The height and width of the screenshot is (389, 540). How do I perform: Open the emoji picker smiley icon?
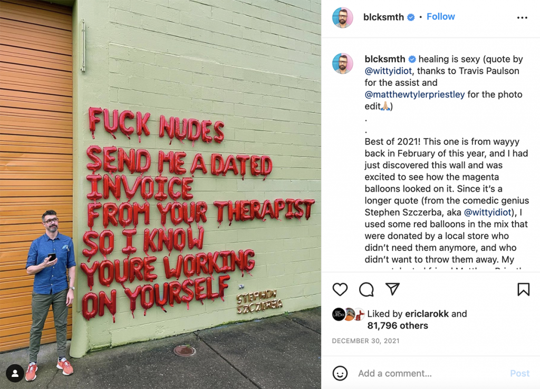(340, 373)
